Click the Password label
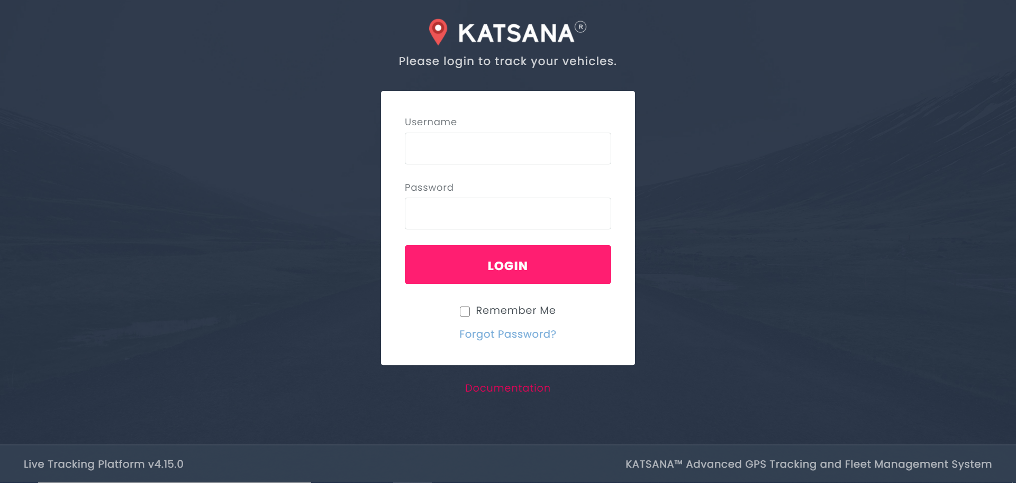Image resolution: width=1016 pixels, height=483 pixels. (429, 188)
